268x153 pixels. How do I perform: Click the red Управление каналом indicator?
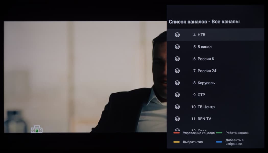pos(176,133)
